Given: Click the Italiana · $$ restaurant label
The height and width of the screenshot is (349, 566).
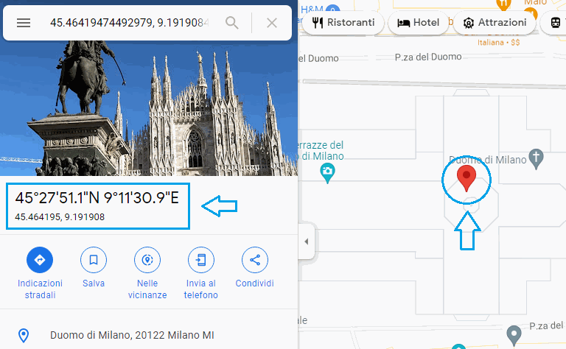Looking at the screenshot, I should tap(498, 43).
